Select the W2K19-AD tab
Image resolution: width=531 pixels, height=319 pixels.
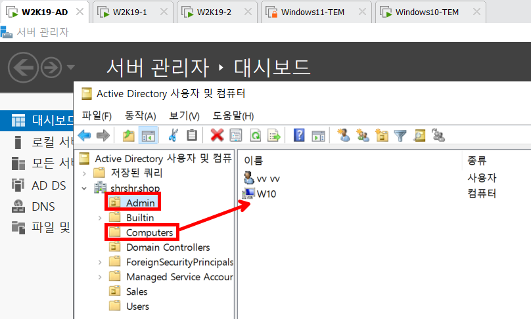[x=45, y=12]
